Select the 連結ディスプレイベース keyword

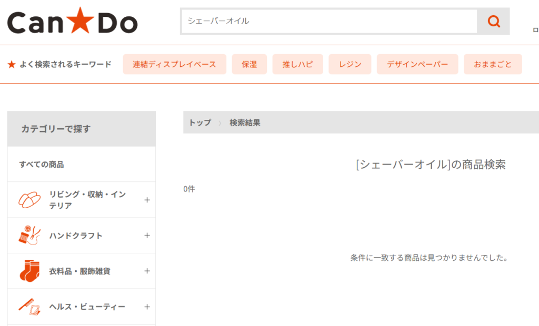[174, 64]
